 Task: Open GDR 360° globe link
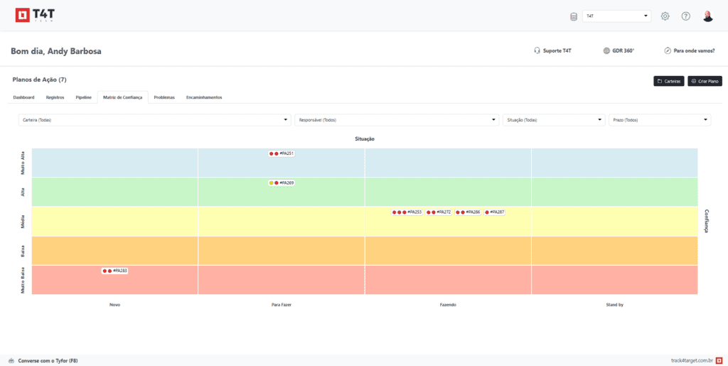point(618,51)
